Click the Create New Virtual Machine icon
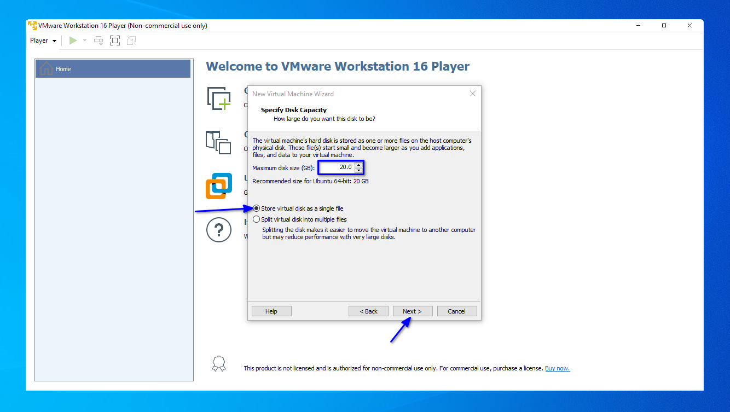Viewport: 730px width, 412px height. click(218, 98)
